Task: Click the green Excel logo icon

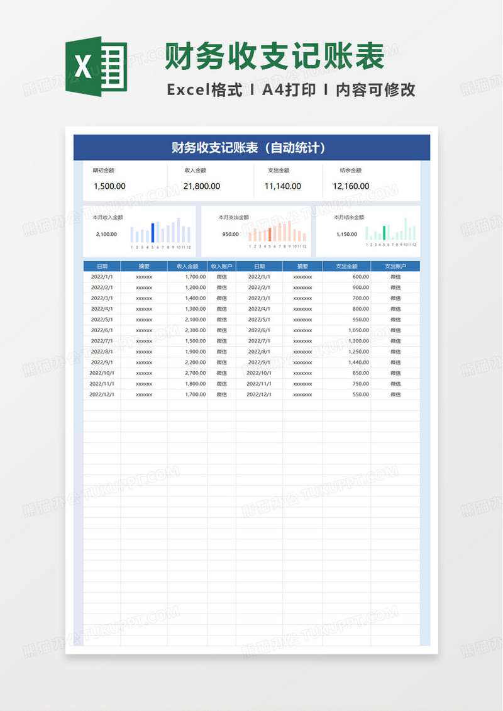Action: pyautogui.click(x=96, y=66)
